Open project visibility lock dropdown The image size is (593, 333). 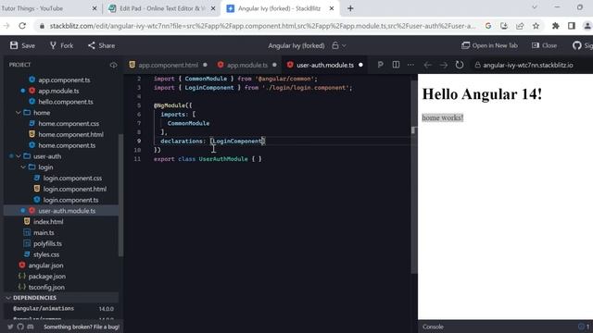[339, 45]
